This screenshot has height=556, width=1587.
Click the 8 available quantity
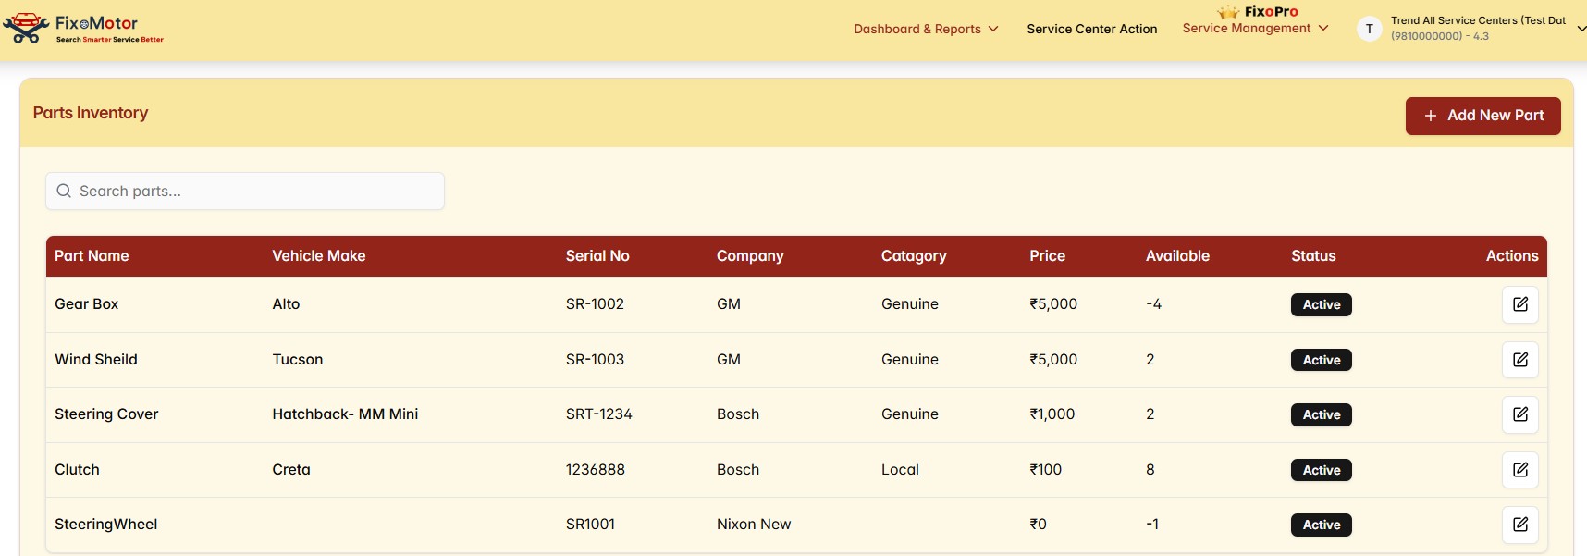1150,470
